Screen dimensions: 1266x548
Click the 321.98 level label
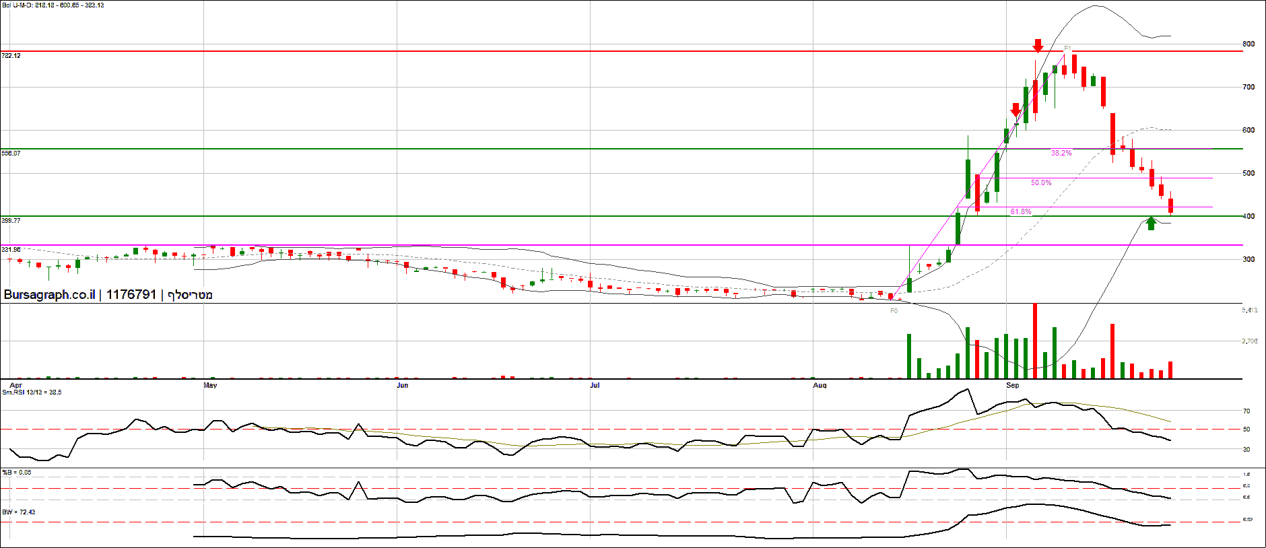pyautogui.click(x=11, y=250)
